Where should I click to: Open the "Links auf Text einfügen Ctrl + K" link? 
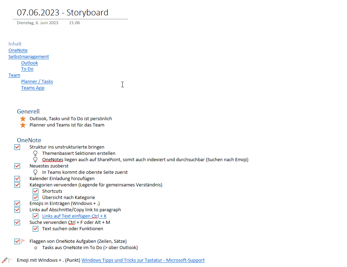(x=74, y=216)
